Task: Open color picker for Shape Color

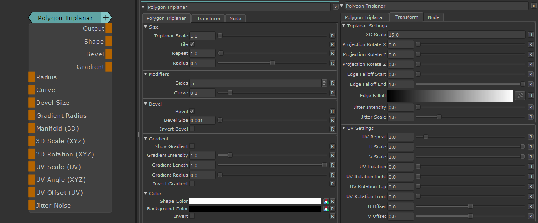Action: [x=326, y=201]
